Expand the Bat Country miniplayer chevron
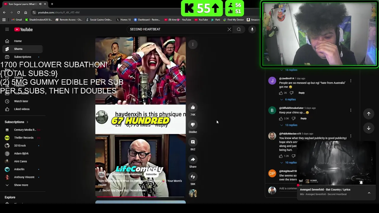The image size is (379, 213). pyautogui.click(x=369, y=193)
